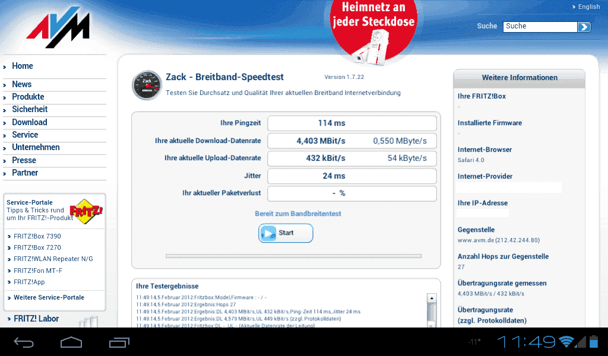Click the 24 ms jitter value
Screen dimensions: 608x356
click(334, 176)
